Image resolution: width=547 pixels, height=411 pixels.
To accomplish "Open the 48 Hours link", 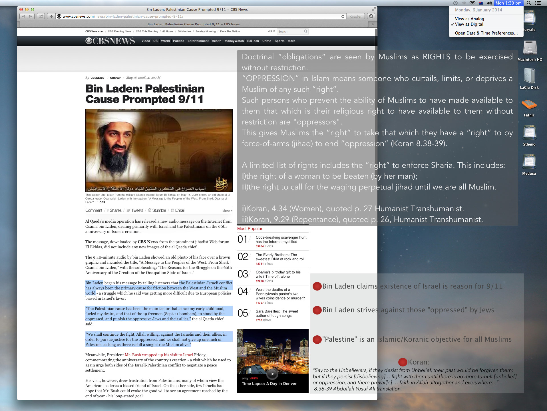I will point(168,31).
